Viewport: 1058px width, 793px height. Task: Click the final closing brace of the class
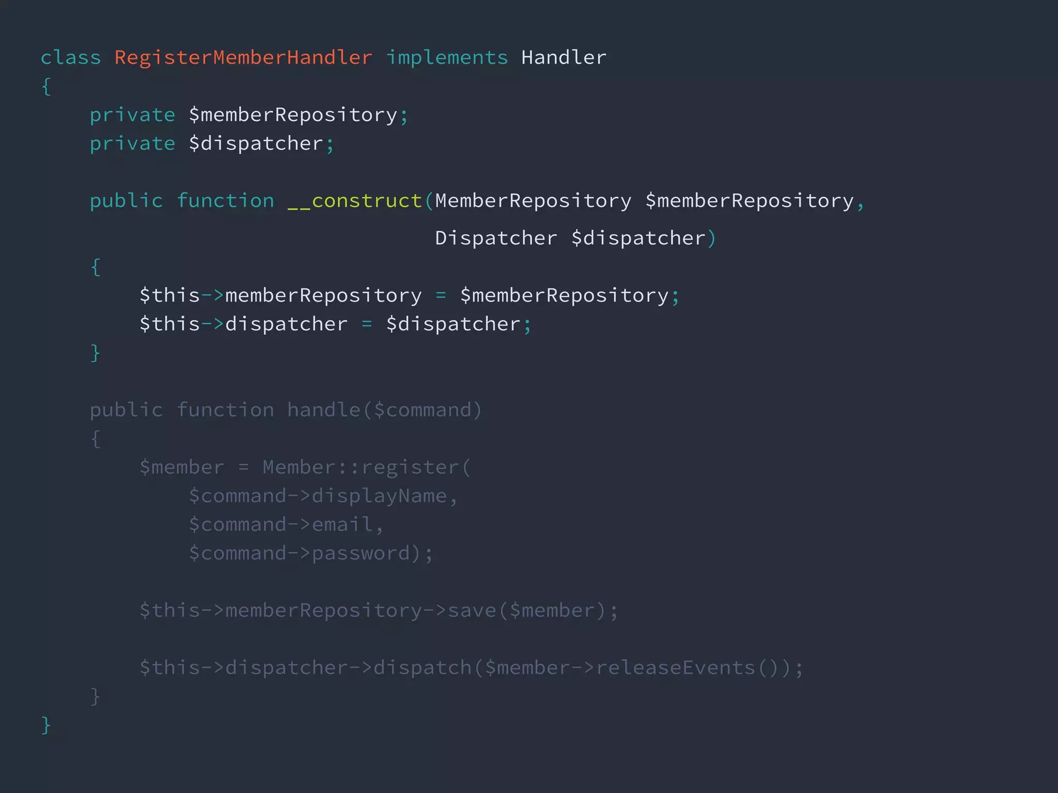point(46,725)
